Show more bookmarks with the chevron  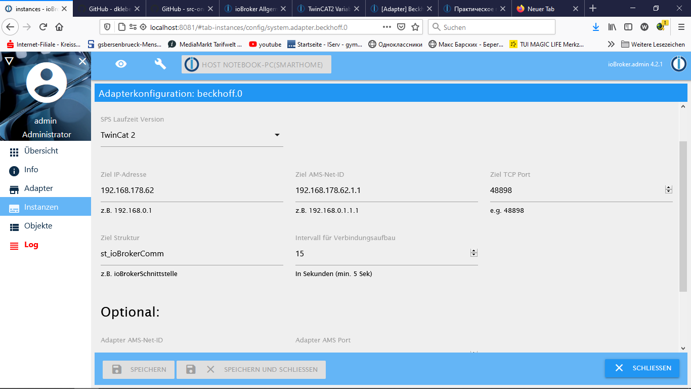611,45
